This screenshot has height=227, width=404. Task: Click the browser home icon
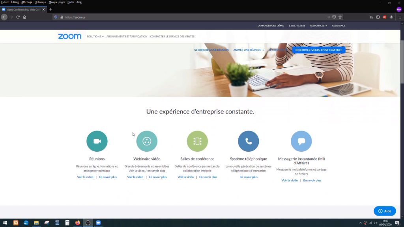(25, 17)
